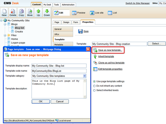Click the OK button in dialog
166x124 pixels.
41,102
